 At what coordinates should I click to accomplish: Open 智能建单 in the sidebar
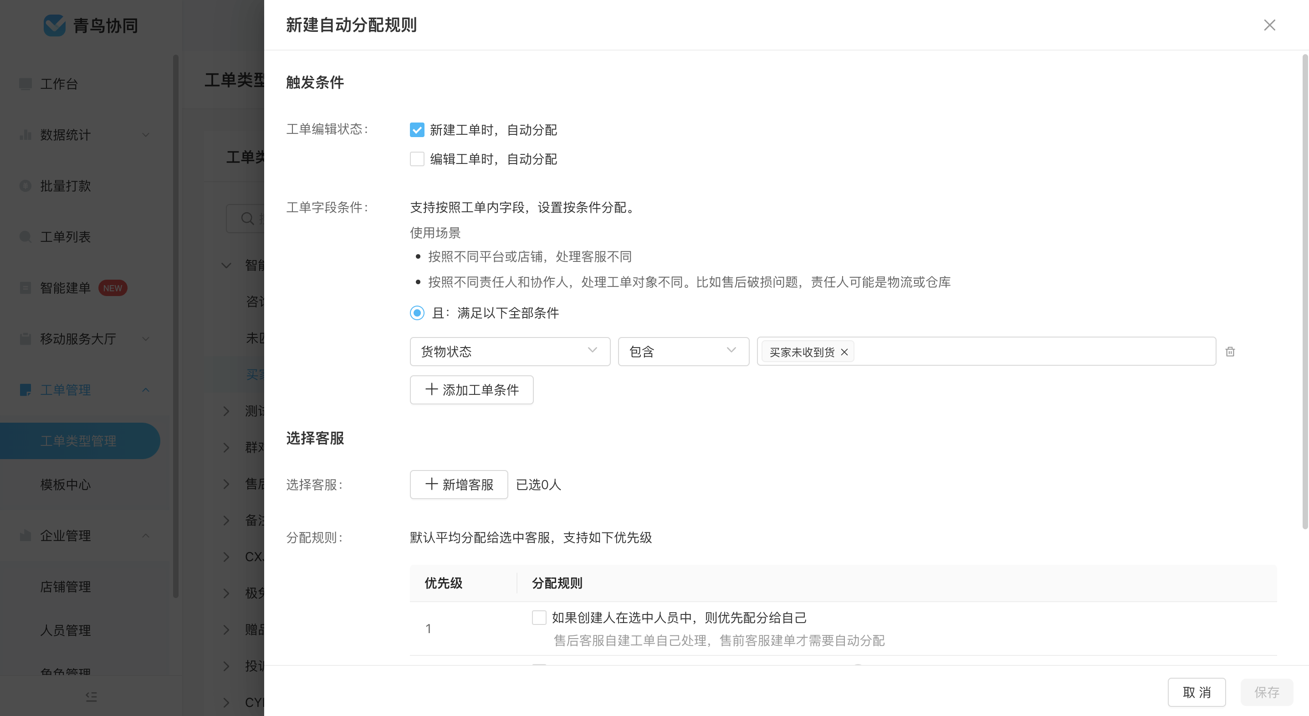(x=65, y=287)
